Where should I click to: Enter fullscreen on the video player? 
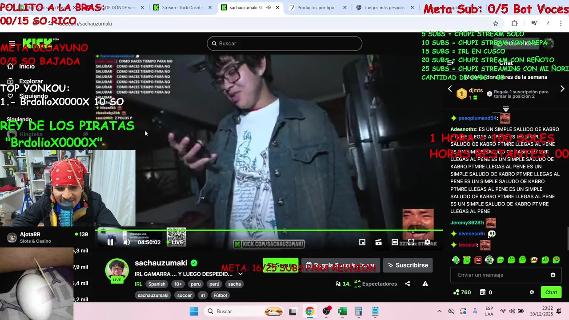pos(411,242)
